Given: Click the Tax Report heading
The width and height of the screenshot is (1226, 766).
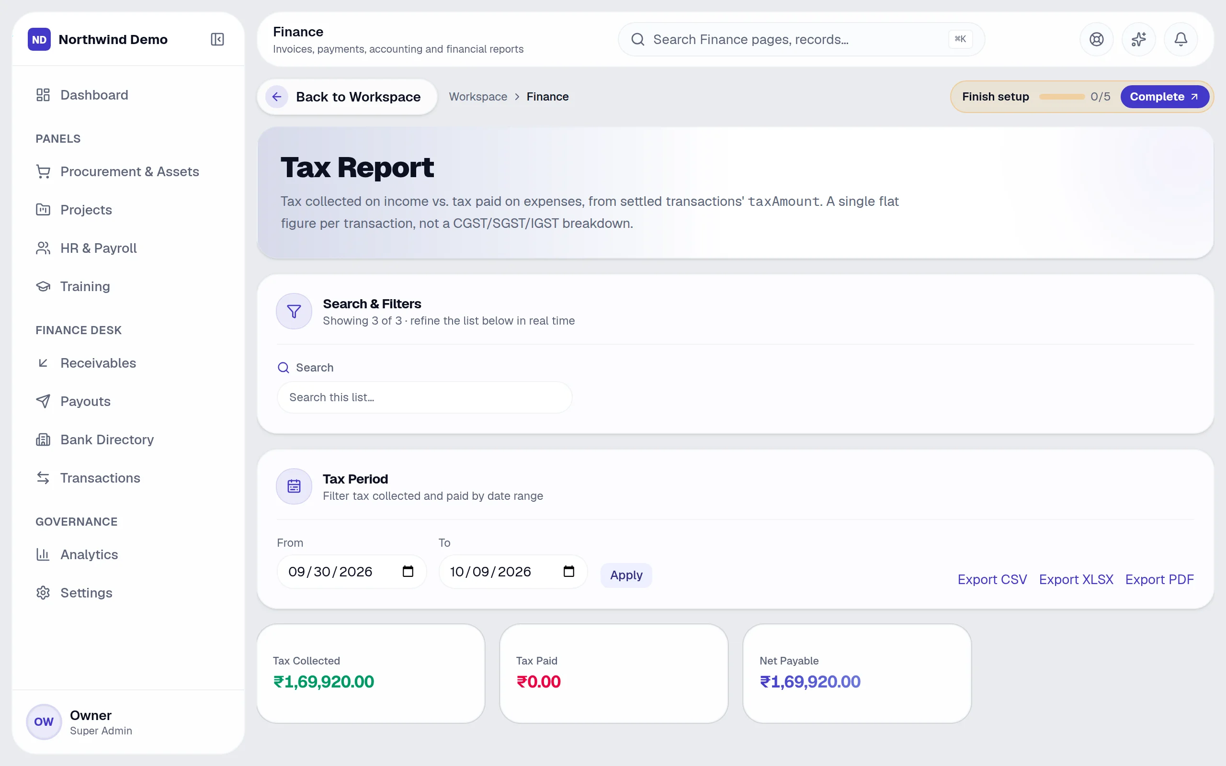Looking at the screenshot, I should pos(357,168).
